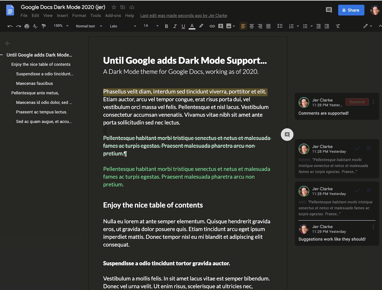382x290 pixels.
Task: Set justified text alignment
Action: pyautogui.click(x=268, y=26)
